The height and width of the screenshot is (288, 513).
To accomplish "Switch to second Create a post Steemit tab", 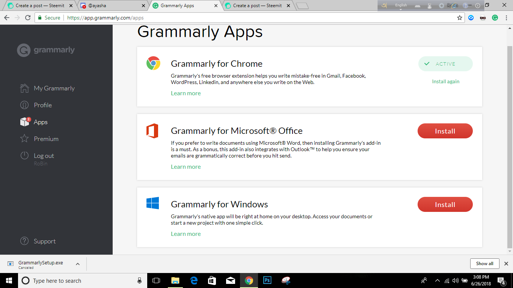I will [x=257, y=6].
